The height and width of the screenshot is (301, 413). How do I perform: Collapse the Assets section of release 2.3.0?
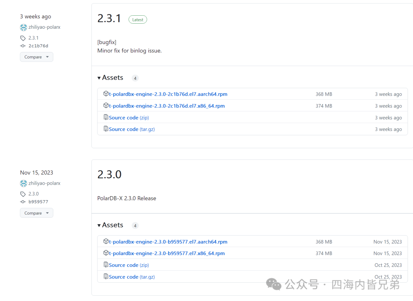(111, 225)
